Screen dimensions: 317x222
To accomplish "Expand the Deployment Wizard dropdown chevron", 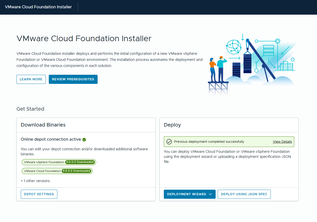I will 210,194.
